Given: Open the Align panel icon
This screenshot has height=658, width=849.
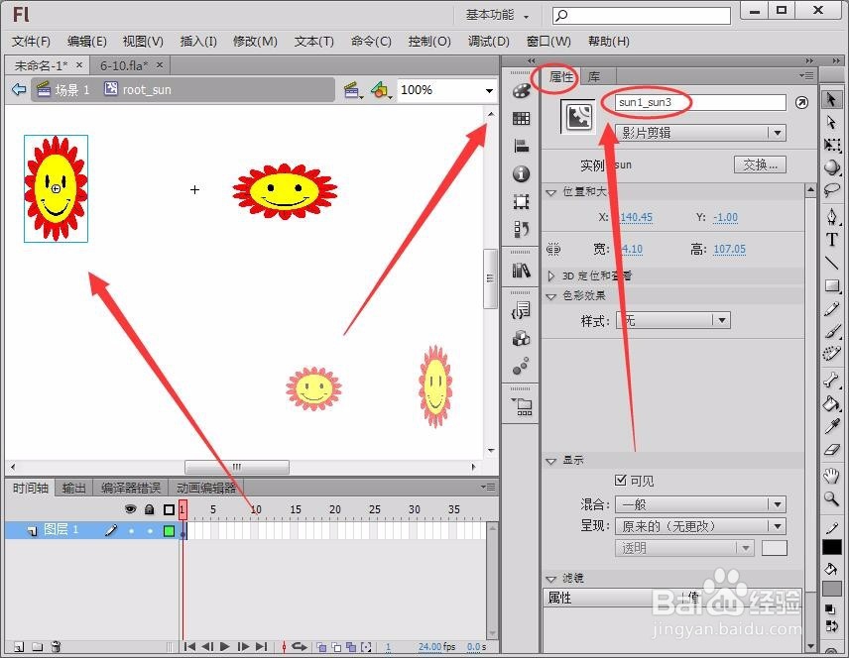Looking at the screenshot, I should [x=520, y=144].
